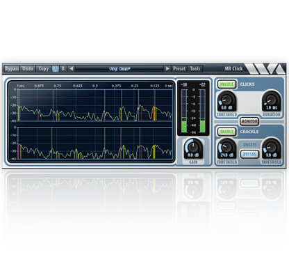Click the Clicks Duration knob
Image resolution: width=289 pixels, height=262 pixels.
point(272,100)
